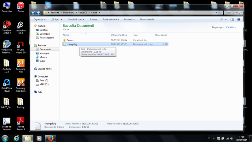This screenshot has height=142, width=252.
Task: Open the Windows Start menu
Action: (x=5, y=138)
